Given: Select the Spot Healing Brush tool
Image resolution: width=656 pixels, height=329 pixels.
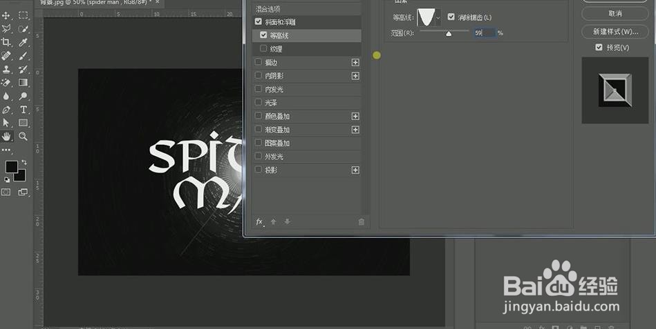Looking at the screenshot, I should point(6,56).
